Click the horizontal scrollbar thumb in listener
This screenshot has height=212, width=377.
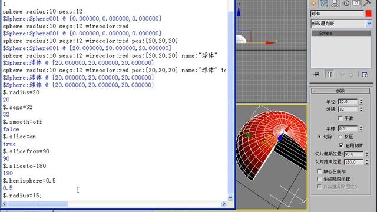(x=38, y=204)
